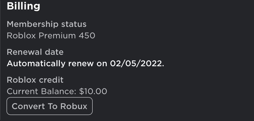Select the $10.00 balance amount
This screenshot has width=254, height=121.
[93, 91]
